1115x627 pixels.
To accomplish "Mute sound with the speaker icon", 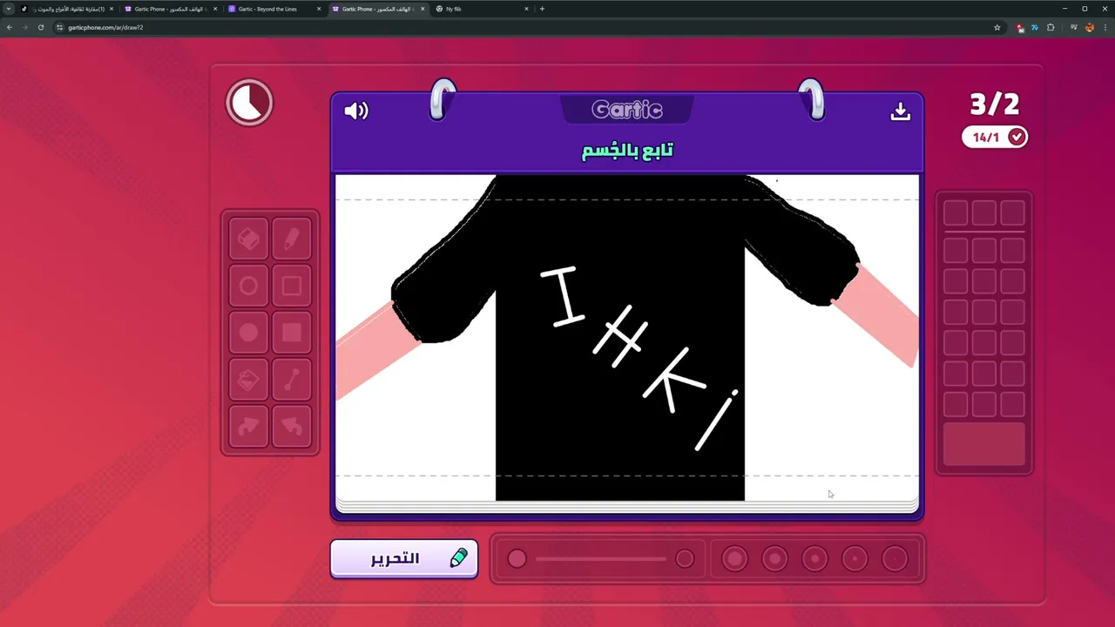I will (x=356, y=111).
